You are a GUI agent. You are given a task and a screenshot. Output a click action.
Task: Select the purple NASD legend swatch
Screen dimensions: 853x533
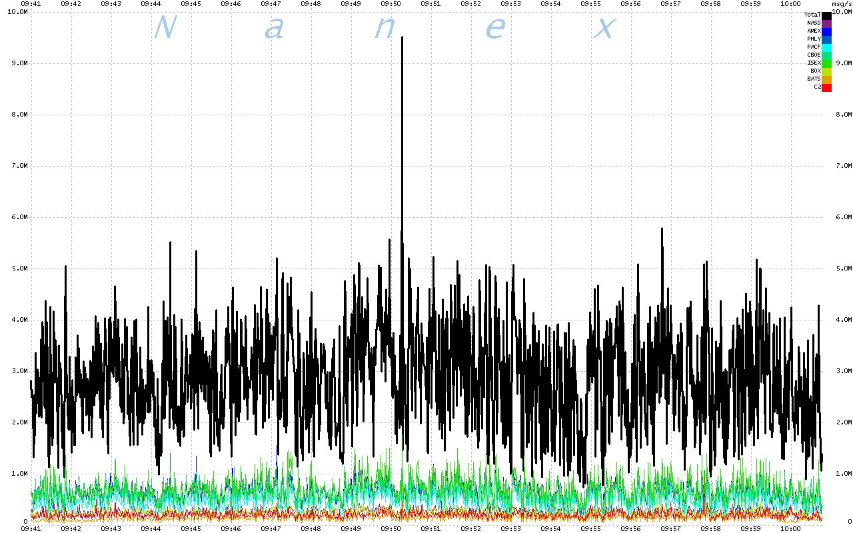(x=826, y=23)
